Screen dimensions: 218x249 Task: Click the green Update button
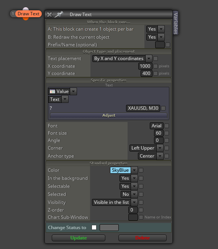(79, 238)
